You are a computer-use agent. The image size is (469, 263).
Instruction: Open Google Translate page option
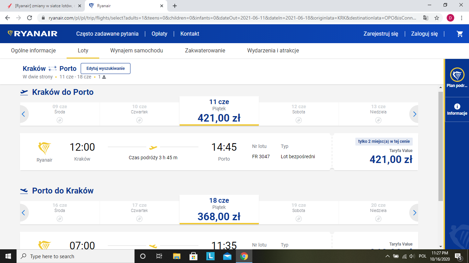(x=426, y=18)
